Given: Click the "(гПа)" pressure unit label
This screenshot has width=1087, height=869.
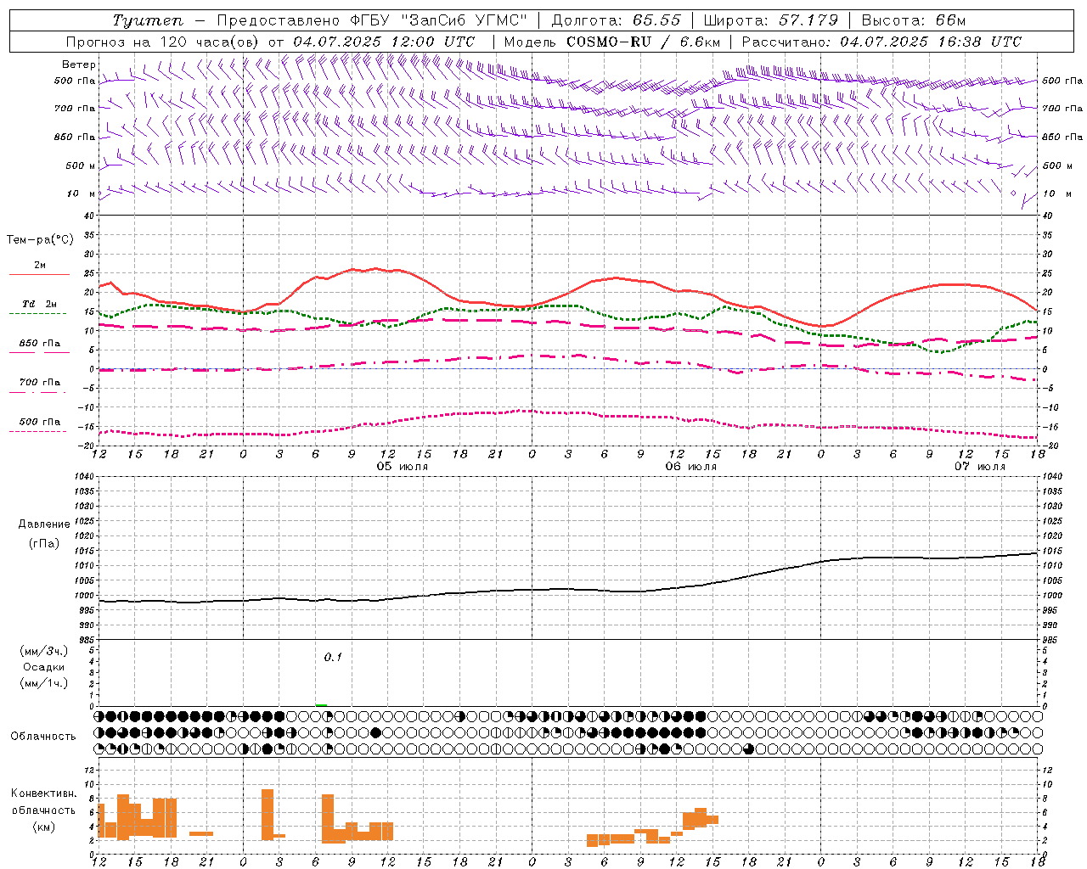Looking at the screenshot, I should coord(44,544).
